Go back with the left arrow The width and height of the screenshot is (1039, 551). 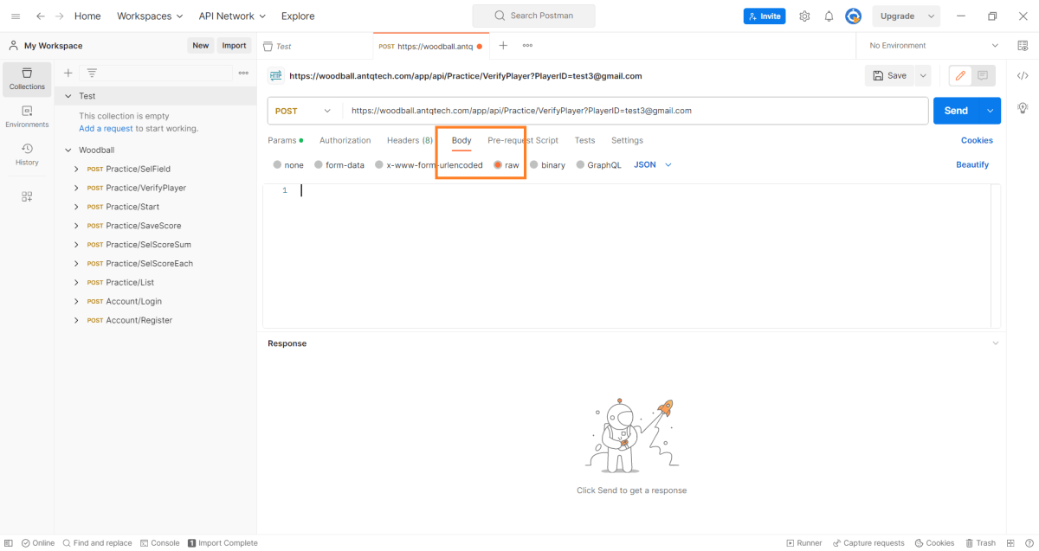pyautogui.click(x=41, y=16)
